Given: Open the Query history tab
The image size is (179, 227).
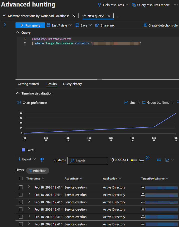Looking at the screenshot, I should [72, 84].
